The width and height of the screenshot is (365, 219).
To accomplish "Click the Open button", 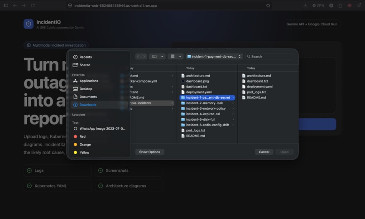I will [284, 152].
